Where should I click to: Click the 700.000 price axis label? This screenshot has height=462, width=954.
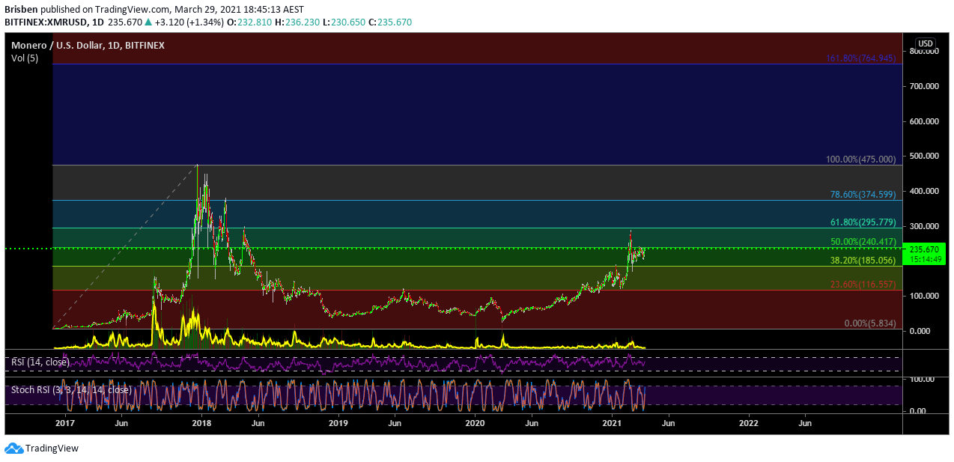(x=925, y=86)
